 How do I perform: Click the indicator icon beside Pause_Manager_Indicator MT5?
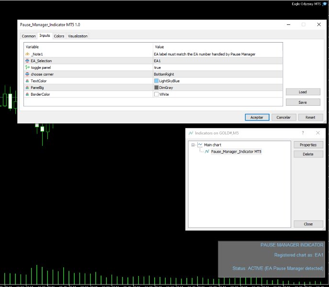coord(207,151)
